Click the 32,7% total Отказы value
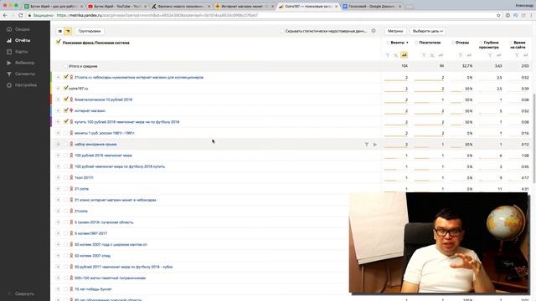The height and width of the screenshot is (301, 536). (x=467, y=66)
